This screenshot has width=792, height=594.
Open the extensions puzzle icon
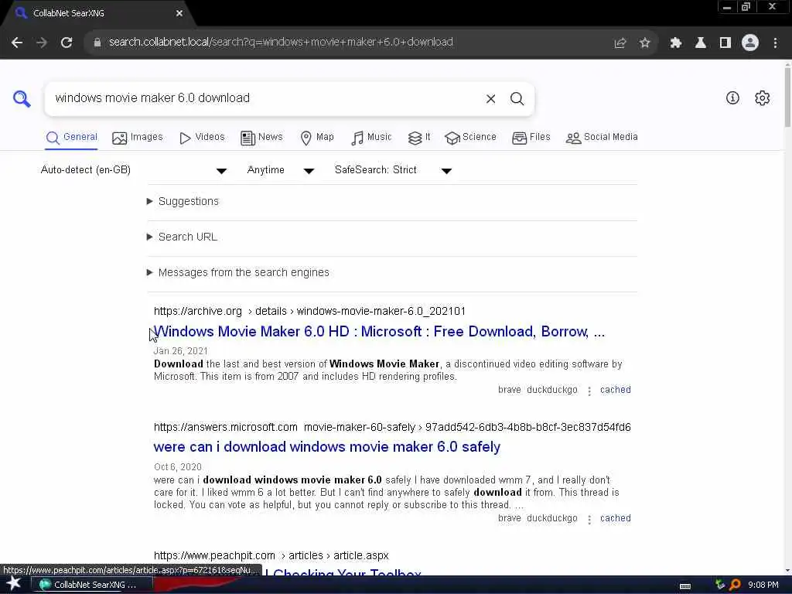[x=675, y=43]
